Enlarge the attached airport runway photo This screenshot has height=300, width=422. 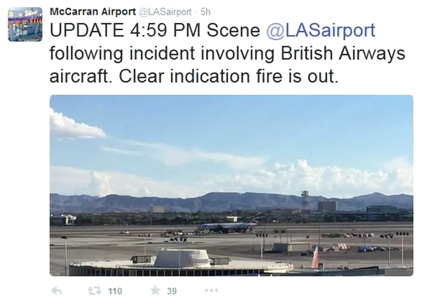[x=232, y=186]
